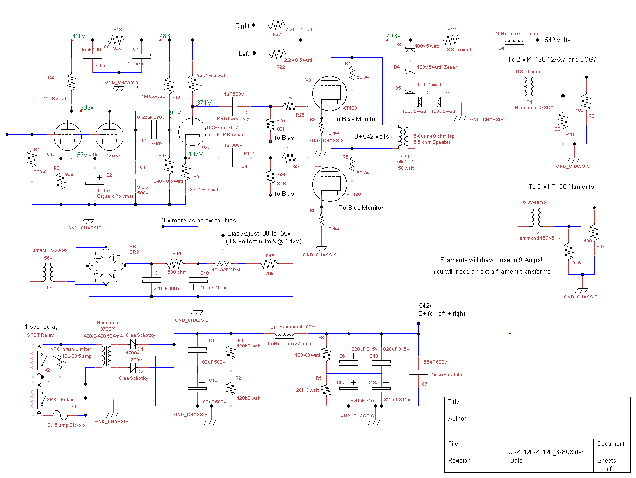Click the 542 volts supply terminal dot
The height and width of the screenshot is (478, 636).
(538, 40)
